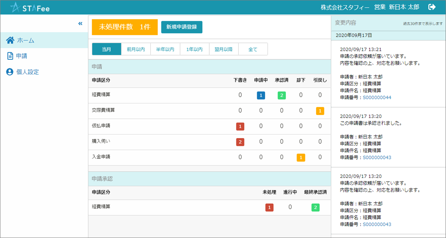Click blue 申請中 badge for 経費精算
The height and width of the screenshot is (238, 446).
[261, 96]
